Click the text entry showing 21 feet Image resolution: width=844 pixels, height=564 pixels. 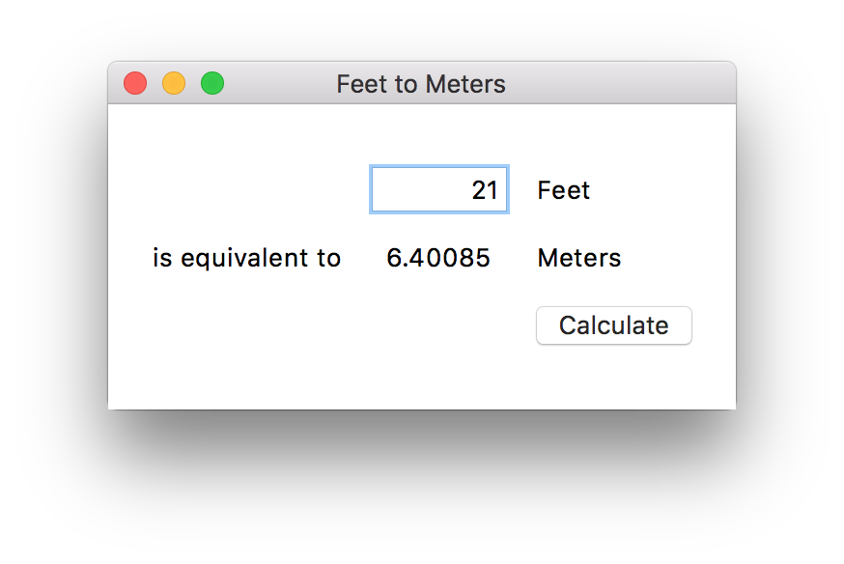click(x=439, y=190)
